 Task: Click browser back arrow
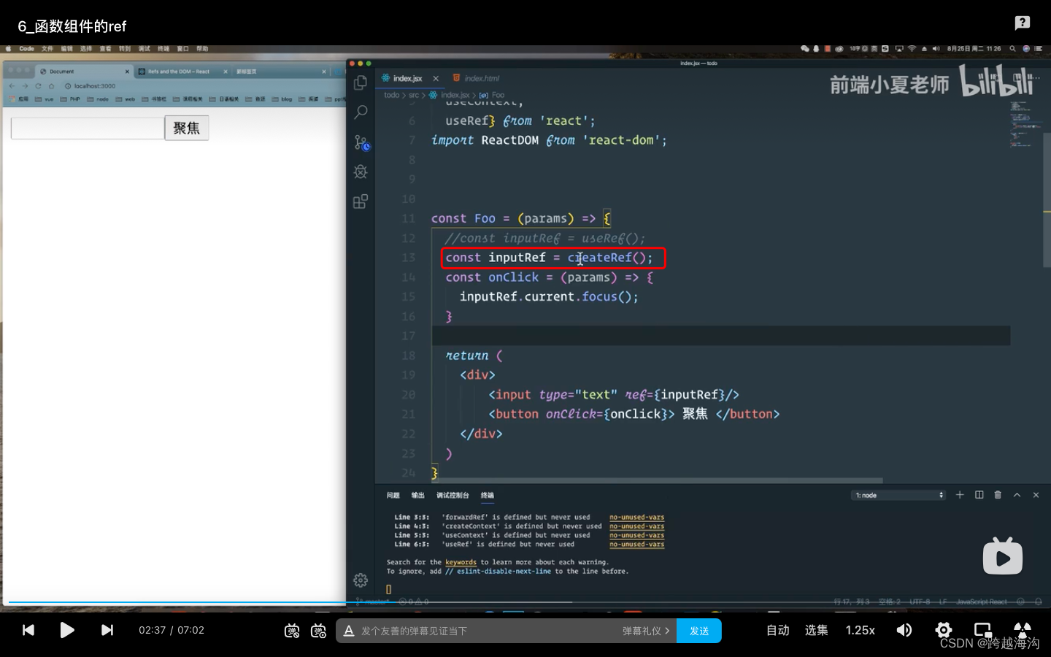pos(12,85)
